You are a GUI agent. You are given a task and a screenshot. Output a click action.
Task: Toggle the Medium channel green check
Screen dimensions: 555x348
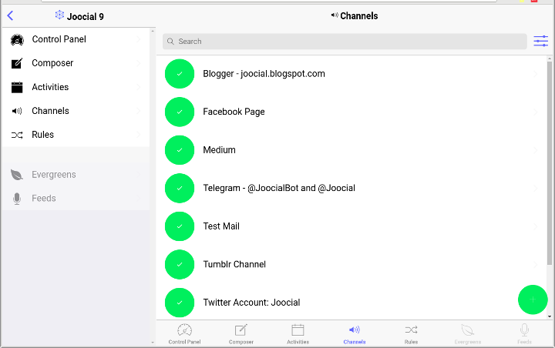pyautogui.click(x=180, y=150)
